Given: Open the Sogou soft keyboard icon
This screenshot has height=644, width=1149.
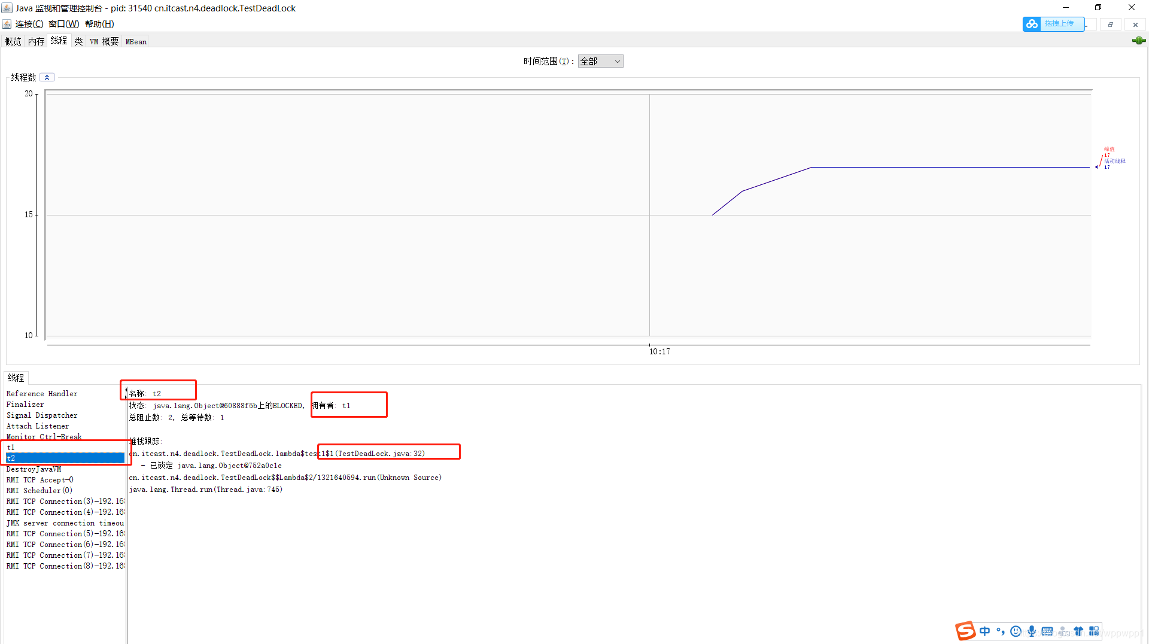Looking at the screenshot, I should coord(1047,631).
